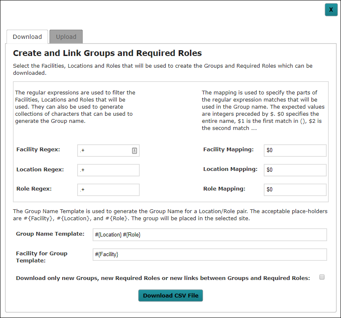Place cursor in the Facility Mapping field

click(295, 150)
